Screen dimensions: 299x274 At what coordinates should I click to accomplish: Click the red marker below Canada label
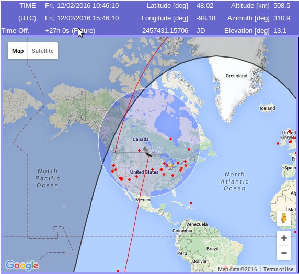click(x=139, y=151)
